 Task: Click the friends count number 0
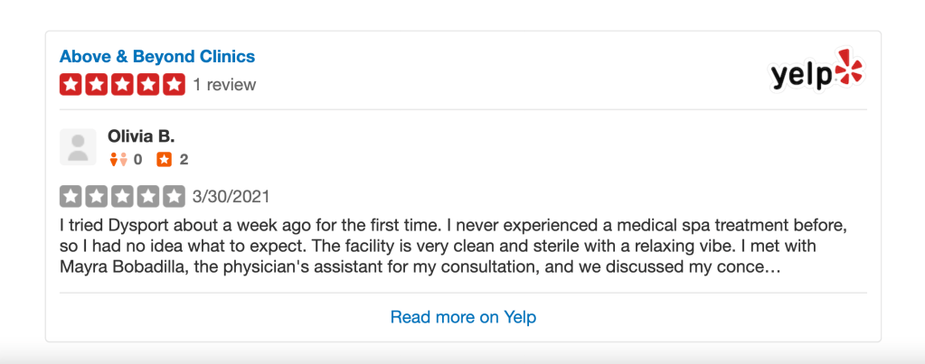point(137,160)
